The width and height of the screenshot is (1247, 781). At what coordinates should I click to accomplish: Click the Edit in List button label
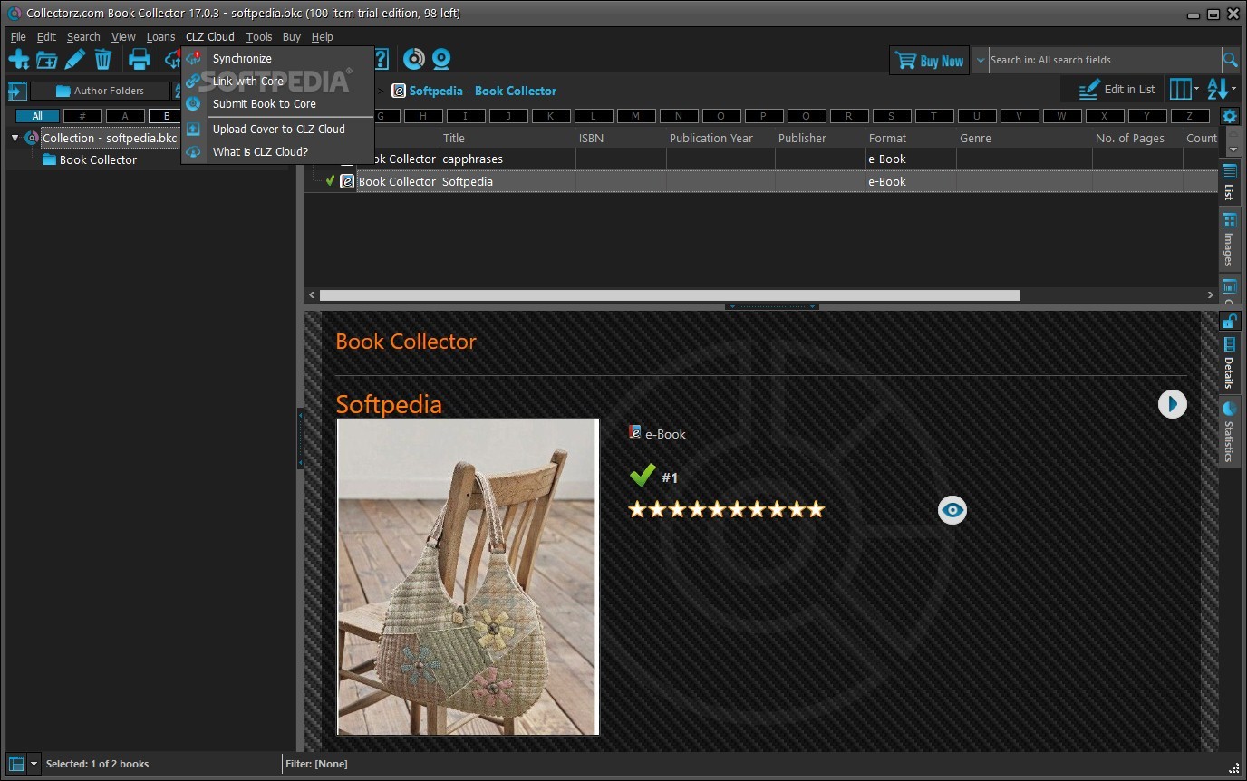point(1129,90)
